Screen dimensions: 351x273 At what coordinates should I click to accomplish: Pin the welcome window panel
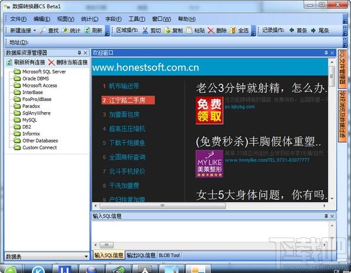tap(326, 53)
